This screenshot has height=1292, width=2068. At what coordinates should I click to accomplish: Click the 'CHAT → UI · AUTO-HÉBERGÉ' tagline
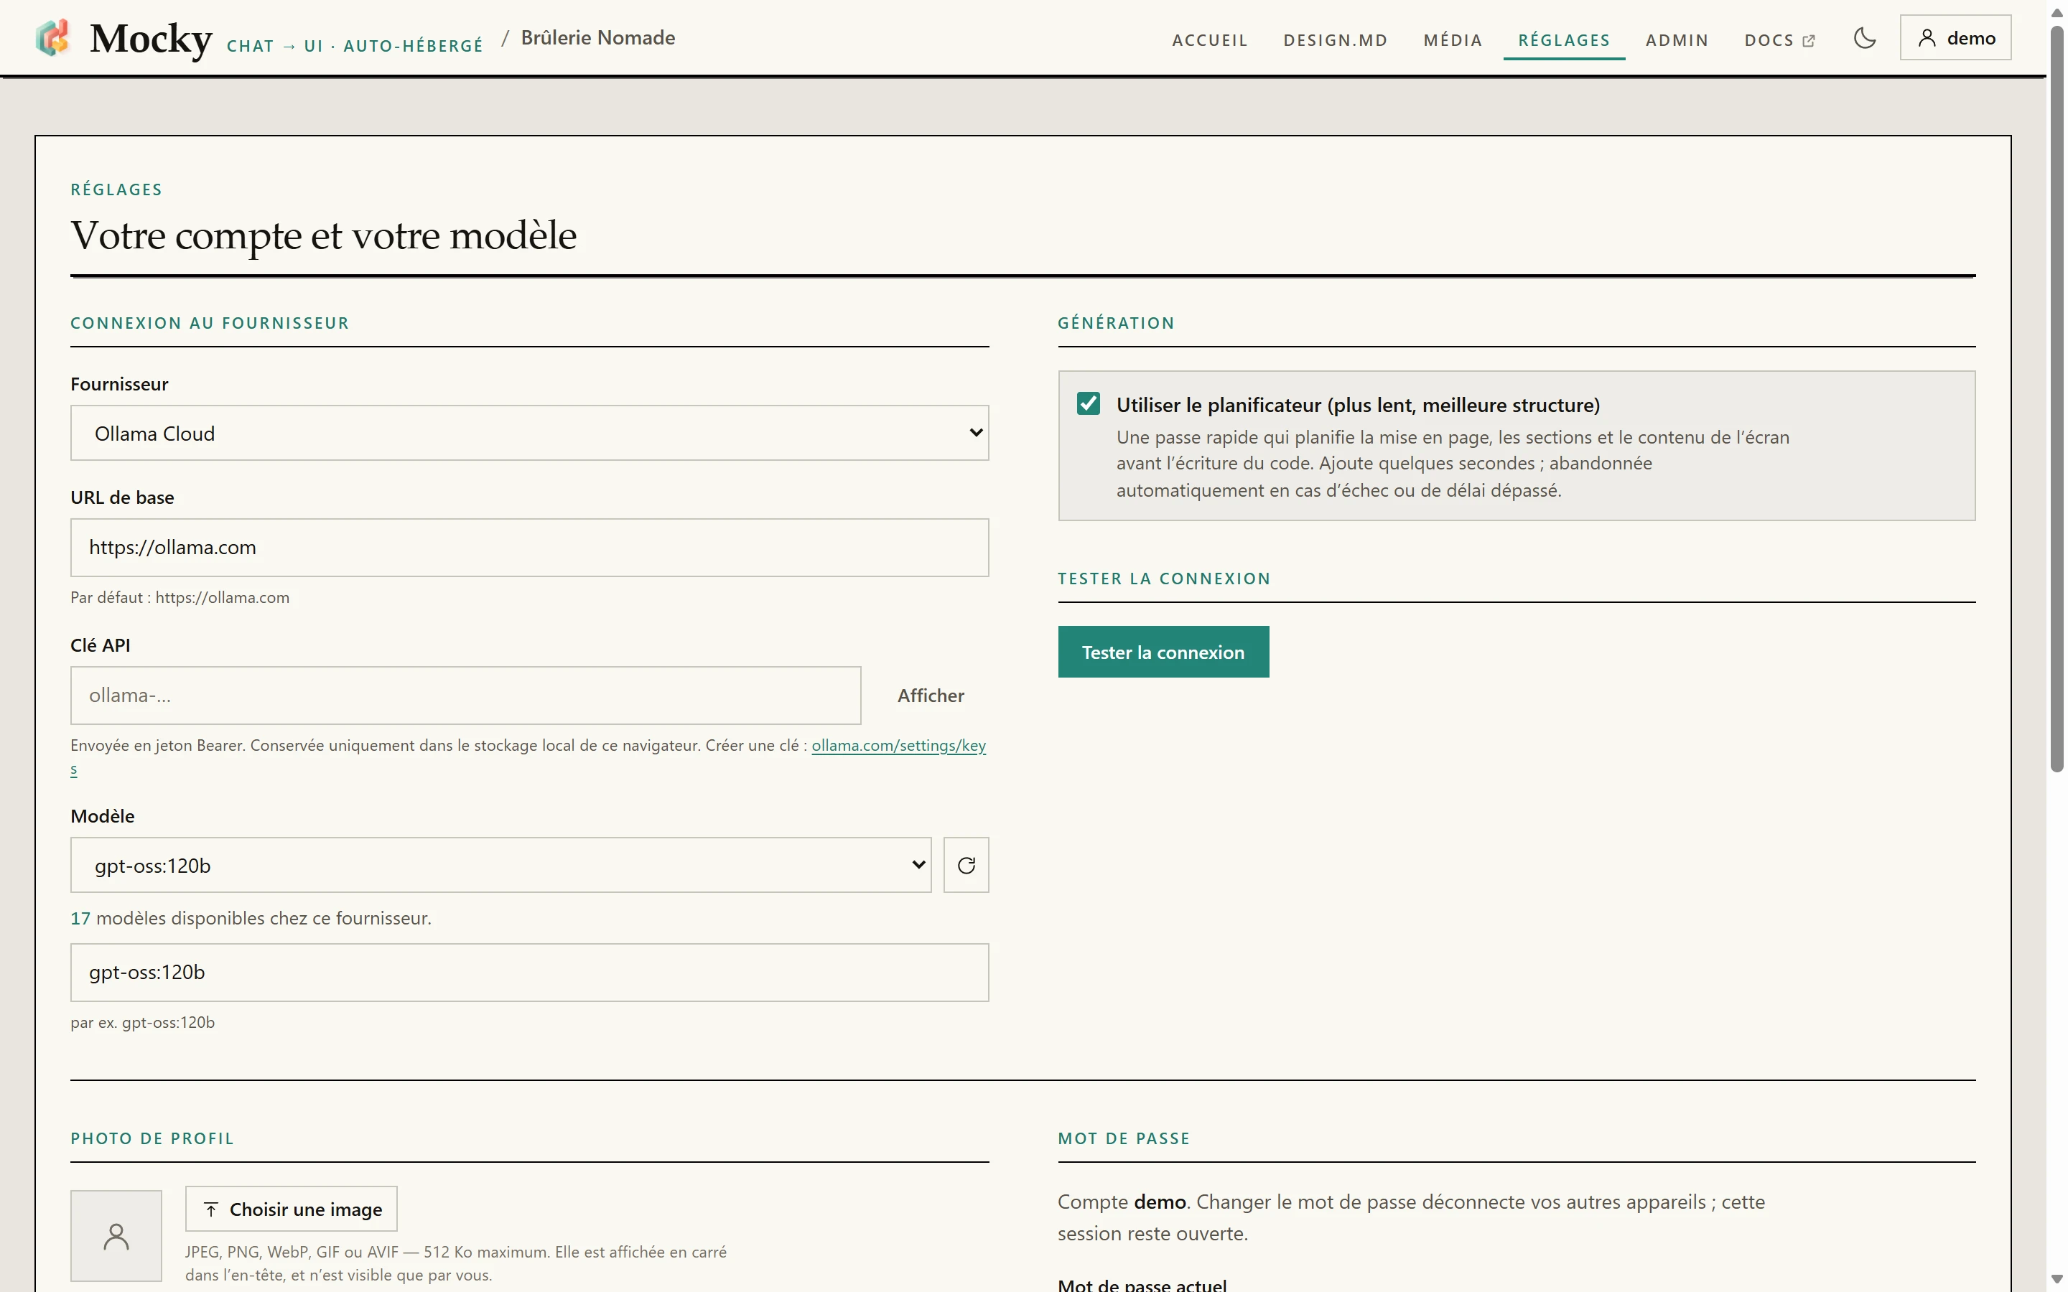click(x=355, y=46)
